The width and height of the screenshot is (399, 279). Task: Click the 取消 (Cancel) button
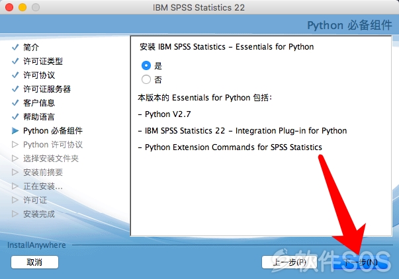[x=34, y=262]
